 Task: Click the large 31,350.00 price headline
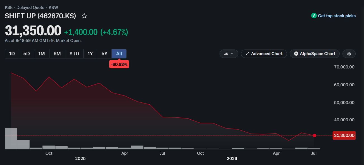(33, 31)
